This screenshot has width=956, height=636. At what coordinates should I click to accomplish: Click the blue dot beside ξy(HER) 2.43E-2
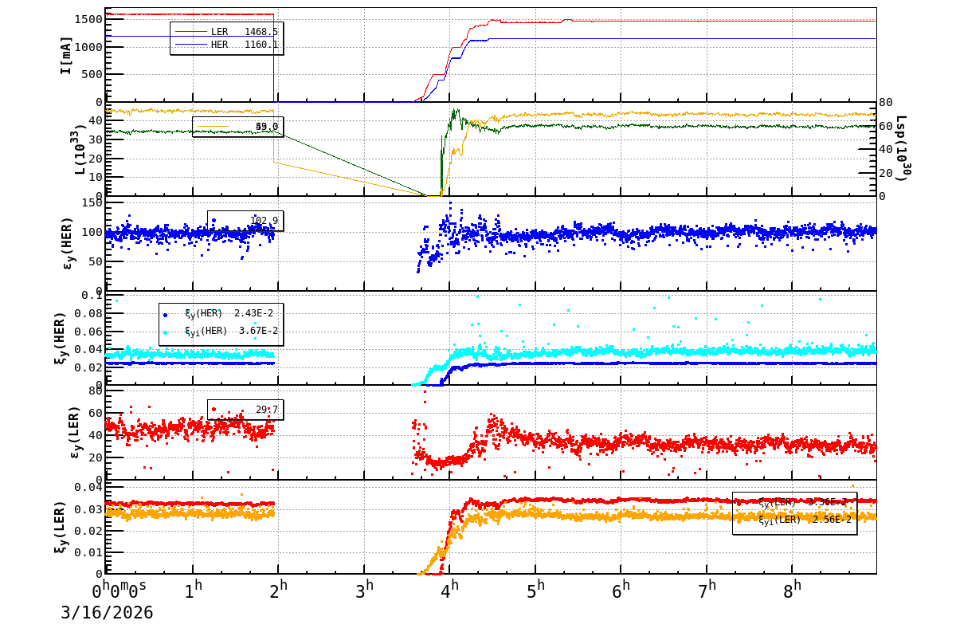point(166,314)
